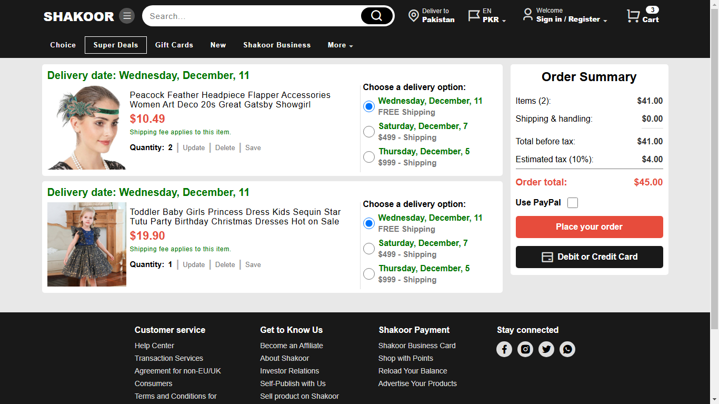Image resolution: width=719 pixels, height=404 pixels.
Task: Select free Wednesday delivery for Toddler Dress
Action: click(x=369, y=223)
